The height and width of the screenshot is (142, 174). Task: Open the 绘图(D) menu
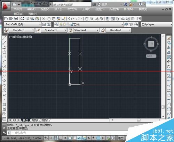[x=100, y=9]
